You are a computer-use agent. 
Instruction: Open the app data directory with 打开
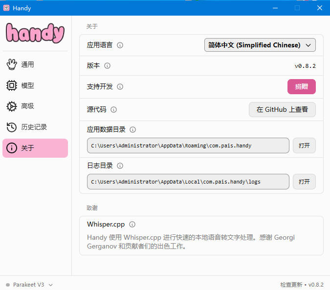(304, 145)
